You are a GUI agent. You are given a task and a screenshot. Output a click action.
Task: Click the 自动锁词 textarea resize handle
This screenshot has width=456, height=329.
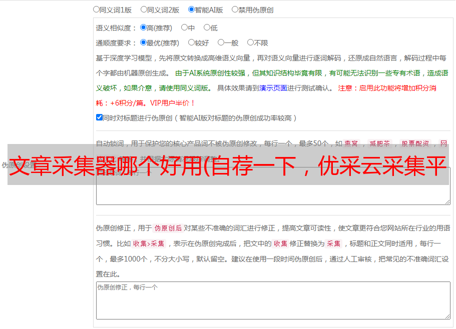click(447, 202)
